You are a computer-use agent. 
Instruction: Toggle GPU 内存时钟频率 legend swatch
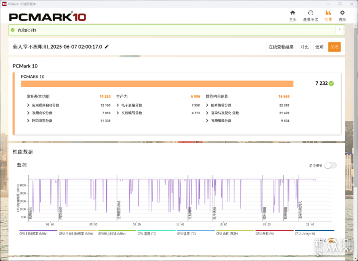point(78,230)
